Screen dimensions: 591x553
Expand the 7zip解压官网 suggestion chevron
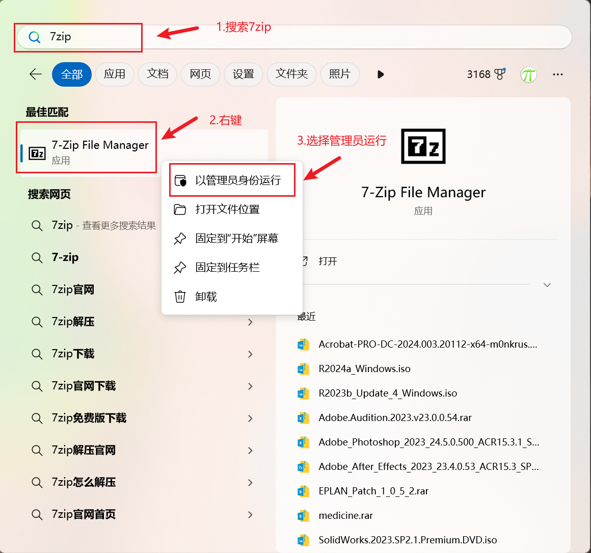click(x=250, y=451)
